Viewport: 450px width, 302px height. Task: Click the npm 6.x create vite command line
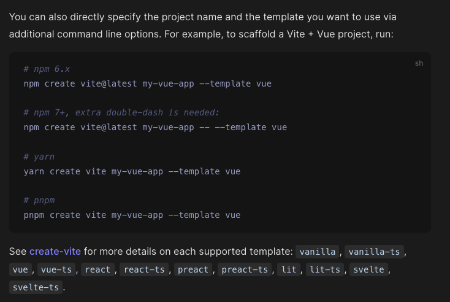[147, 83]
